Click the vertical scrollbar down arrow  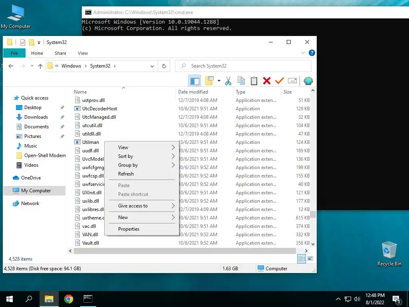tap(313, 244)
